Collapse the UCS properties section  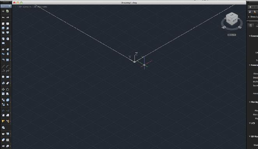pos(249,123)
